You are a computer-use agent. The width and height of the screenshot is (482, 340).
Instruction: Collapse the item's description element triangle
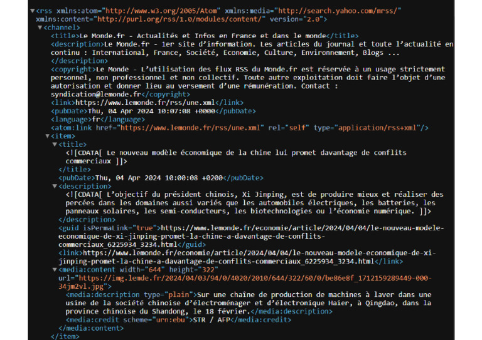(x=55, y=186)
